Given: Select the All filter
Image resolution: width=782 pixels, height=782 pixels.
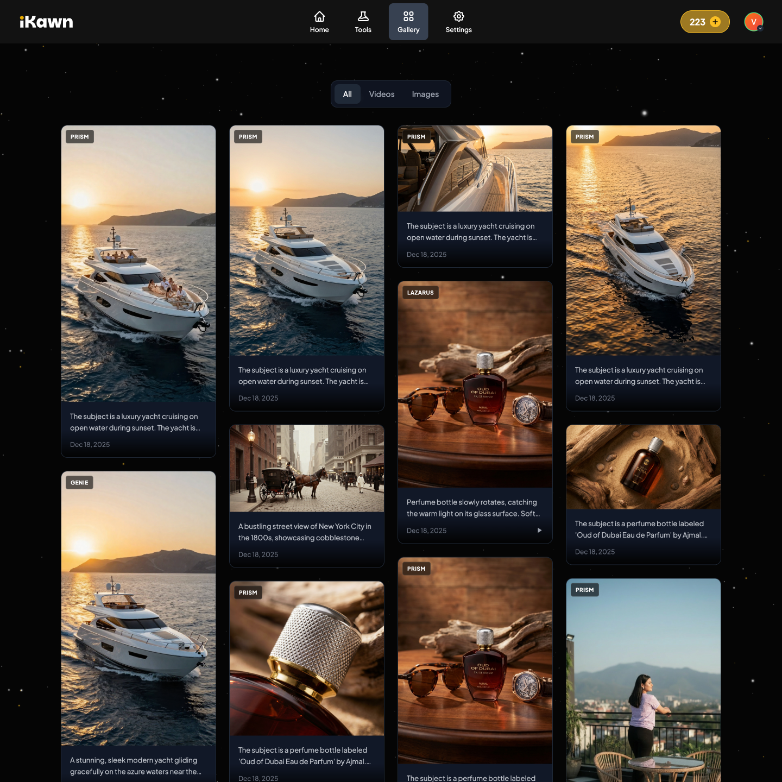Looking at the screenshot, I should [x=347, y=94].
